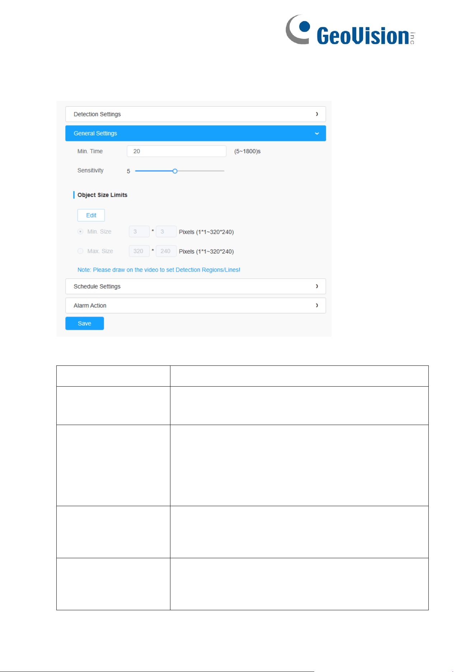Click the Sensitivity label

coord(90,171)
